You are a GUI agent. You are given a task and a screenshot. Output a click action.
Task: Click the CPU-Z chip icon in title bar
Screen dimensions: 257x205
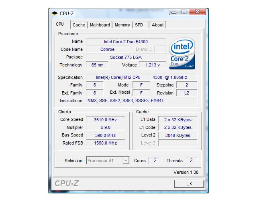[55, 13]
